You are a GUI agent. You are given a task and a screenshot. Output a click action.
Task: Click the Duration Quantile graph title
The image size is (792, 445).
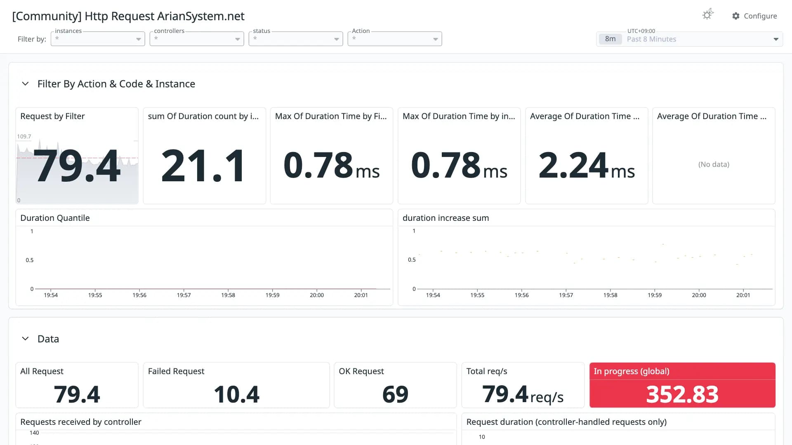tap(55, 218)
